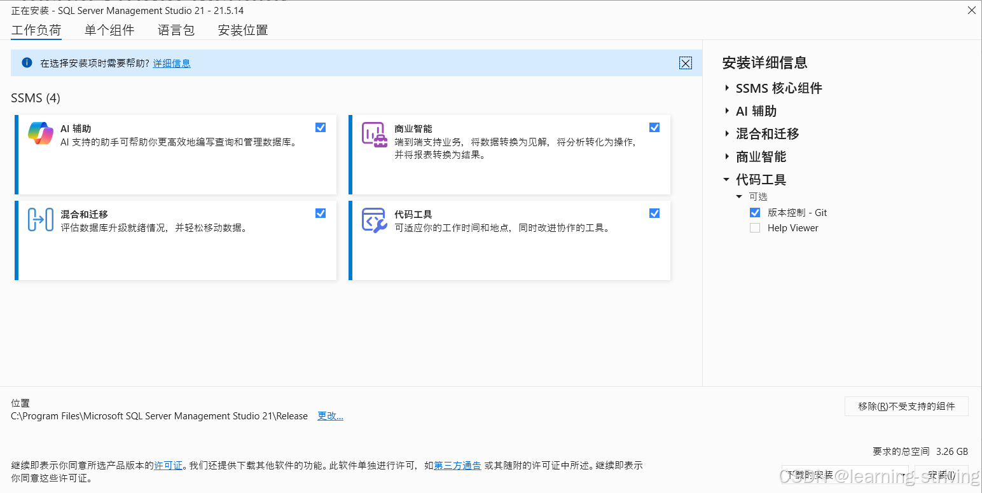Click 更改... to change install location
982x493 pixels.
(x=331, y=416)
